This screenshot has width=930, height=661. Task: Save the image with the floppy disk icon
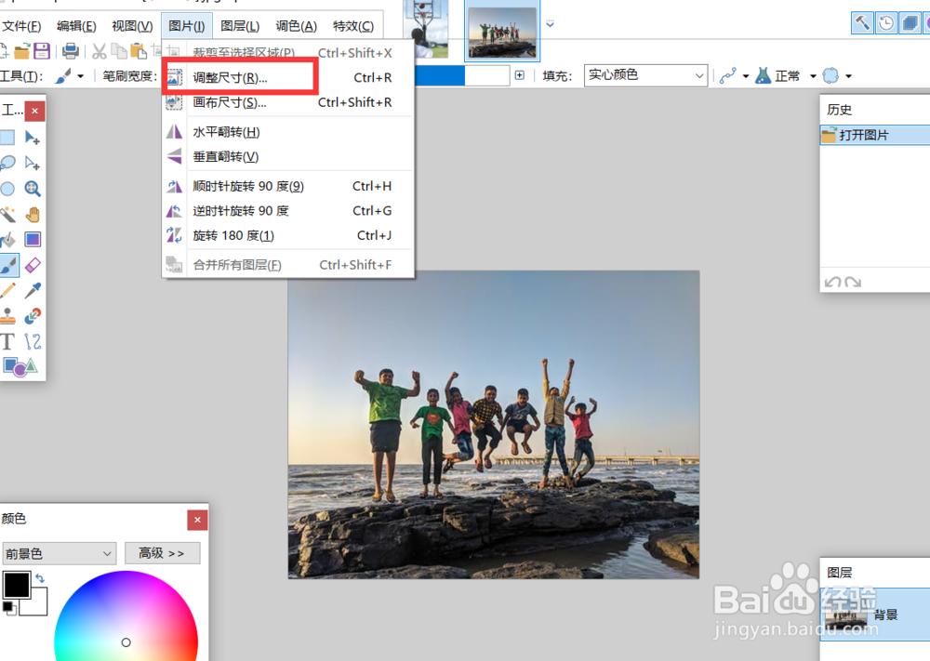[x=42, y=51]
